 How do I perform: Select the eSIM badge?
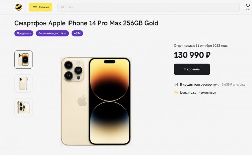[x=77, y=33]
